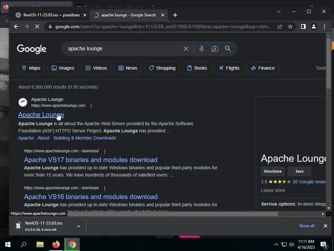Open Chrome side panel icon
Image resolution: width=334 pixels, height=251 pixels.
pyautogui.click(x=303, y=27)
